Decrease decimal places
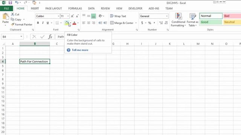Screen dimensions: 241x135 166,23
